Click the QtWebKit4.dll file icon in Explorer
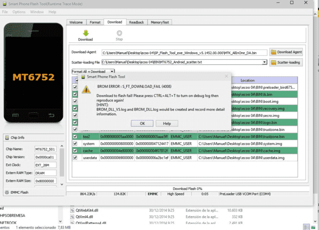The width and height of the screenshot is (319, 230). point(72,210)
